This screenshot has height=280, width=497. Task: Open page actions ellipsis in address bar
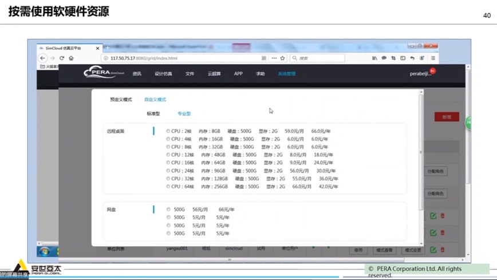[x=274, y=58]
